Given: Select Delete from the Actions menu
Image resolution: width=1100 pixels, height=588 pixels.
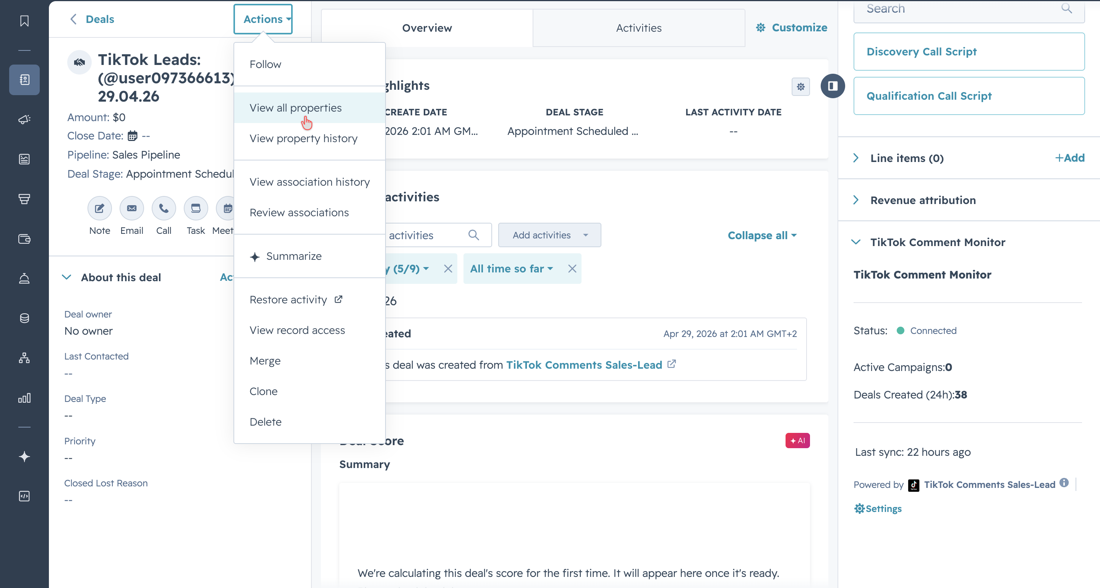Looking at the screenshot, I should click(x=309, y=422).
